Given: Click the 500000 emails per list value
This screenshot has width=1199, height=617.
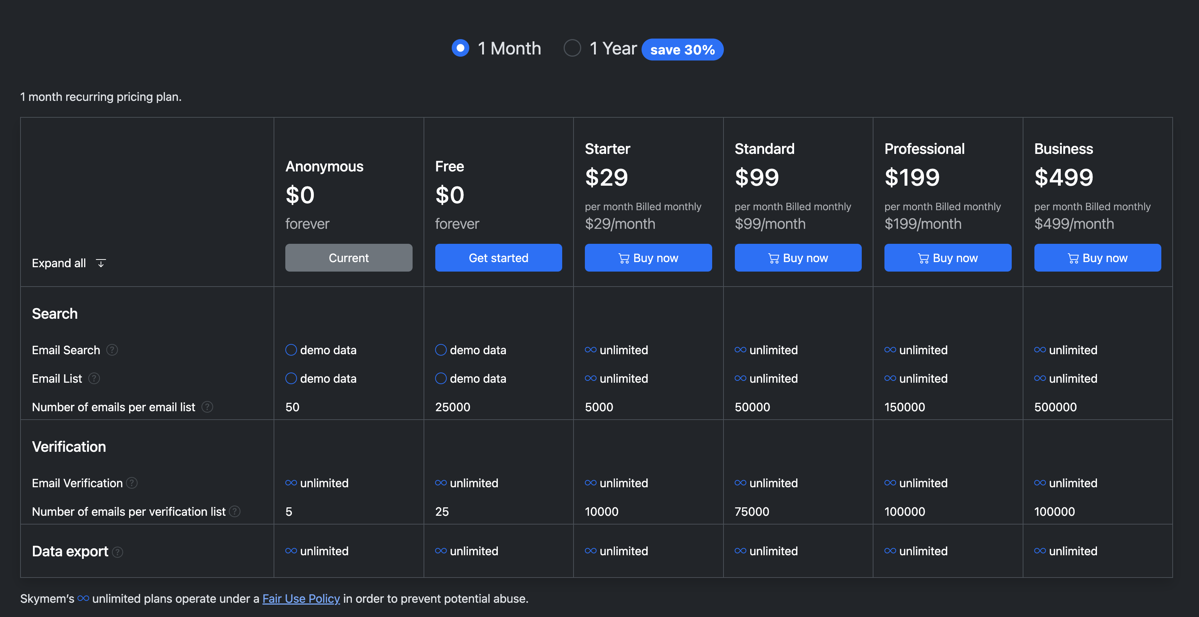Looking at the screenshot, I should (x=1055, y=407).
